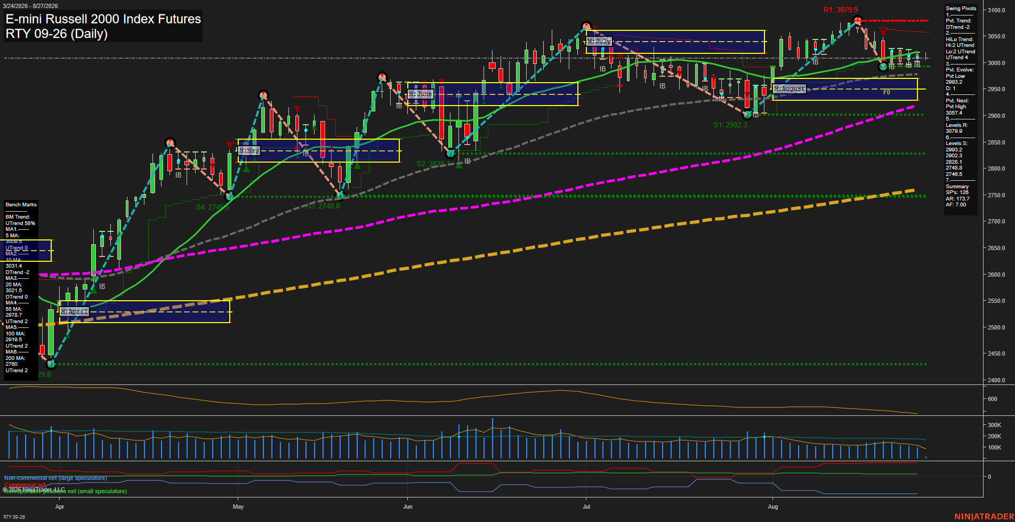Select the 300K volume axis label
This screenshot has height=522, width=1015.
[994, 425]
